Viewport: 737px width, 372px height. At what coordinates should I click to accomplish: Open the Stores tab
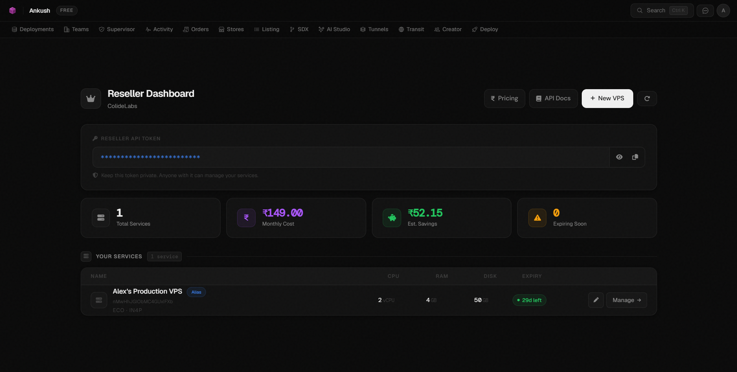(231, 29)
